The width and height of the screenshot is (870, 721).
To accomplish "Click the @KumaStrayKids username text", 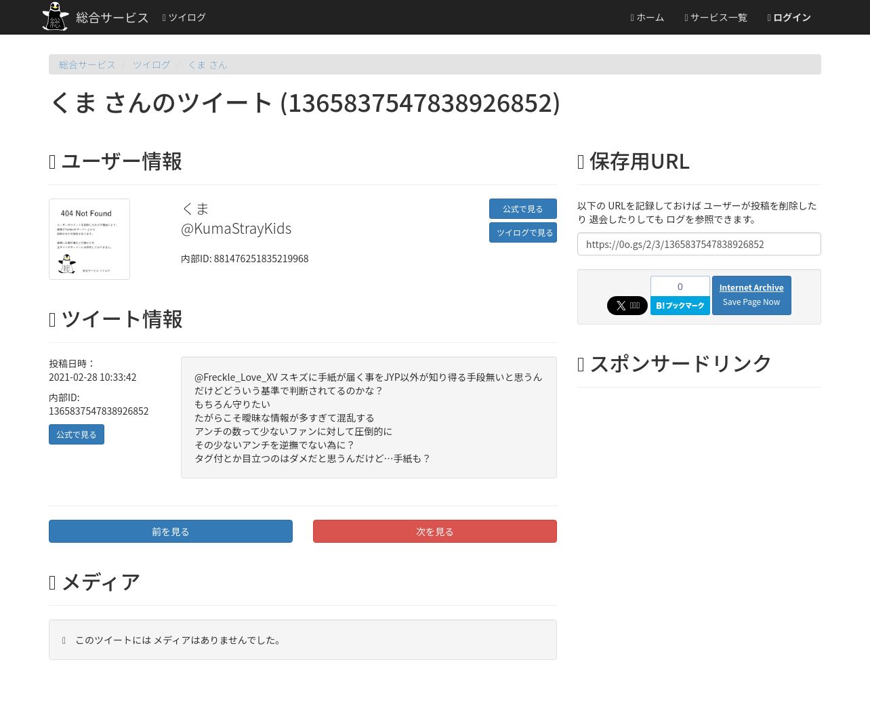I will click(x=236, y=228).
